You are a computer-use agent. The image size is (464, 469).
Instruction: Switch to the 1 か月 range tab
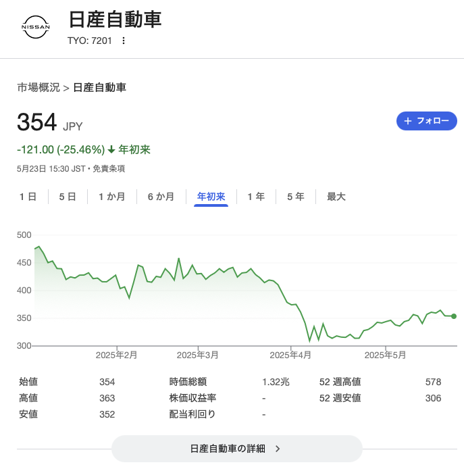point(112,197)
